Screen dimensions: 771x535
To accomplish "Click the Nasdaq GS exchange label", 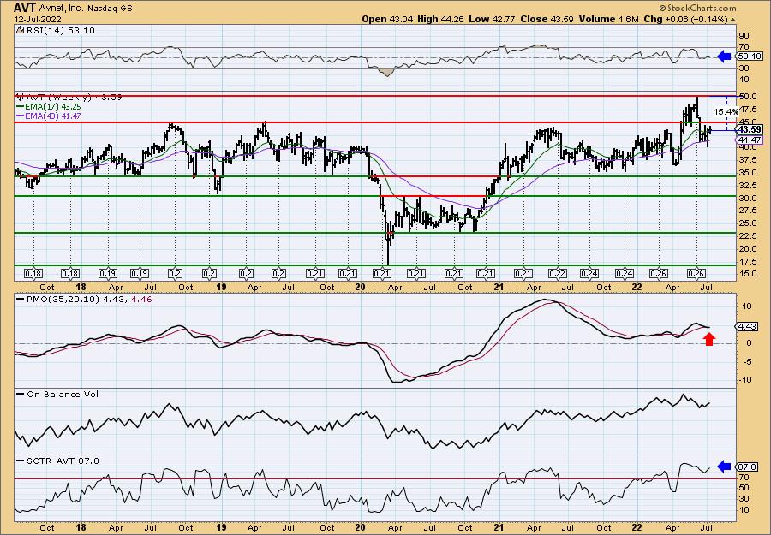I will pyautogui.click(x=110, y=9).
